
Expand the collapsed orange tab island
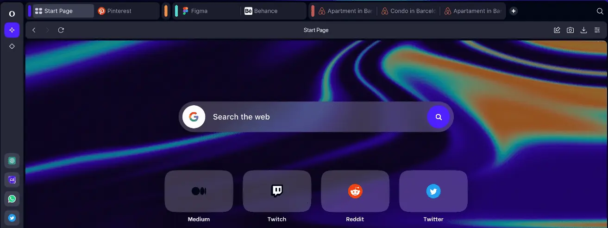pos(166,11)
